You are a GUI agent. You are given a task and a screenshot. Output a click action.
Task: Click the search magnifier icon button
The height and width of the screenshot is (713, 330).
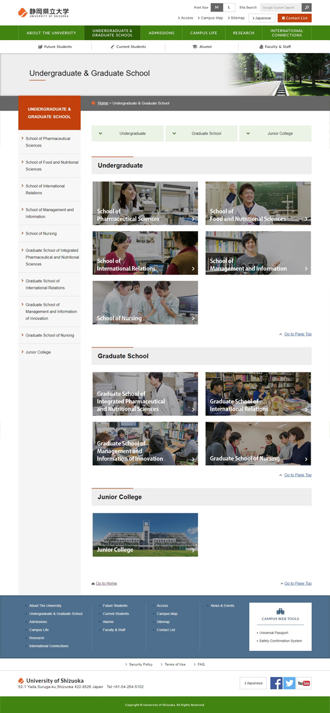click(306, 7)
